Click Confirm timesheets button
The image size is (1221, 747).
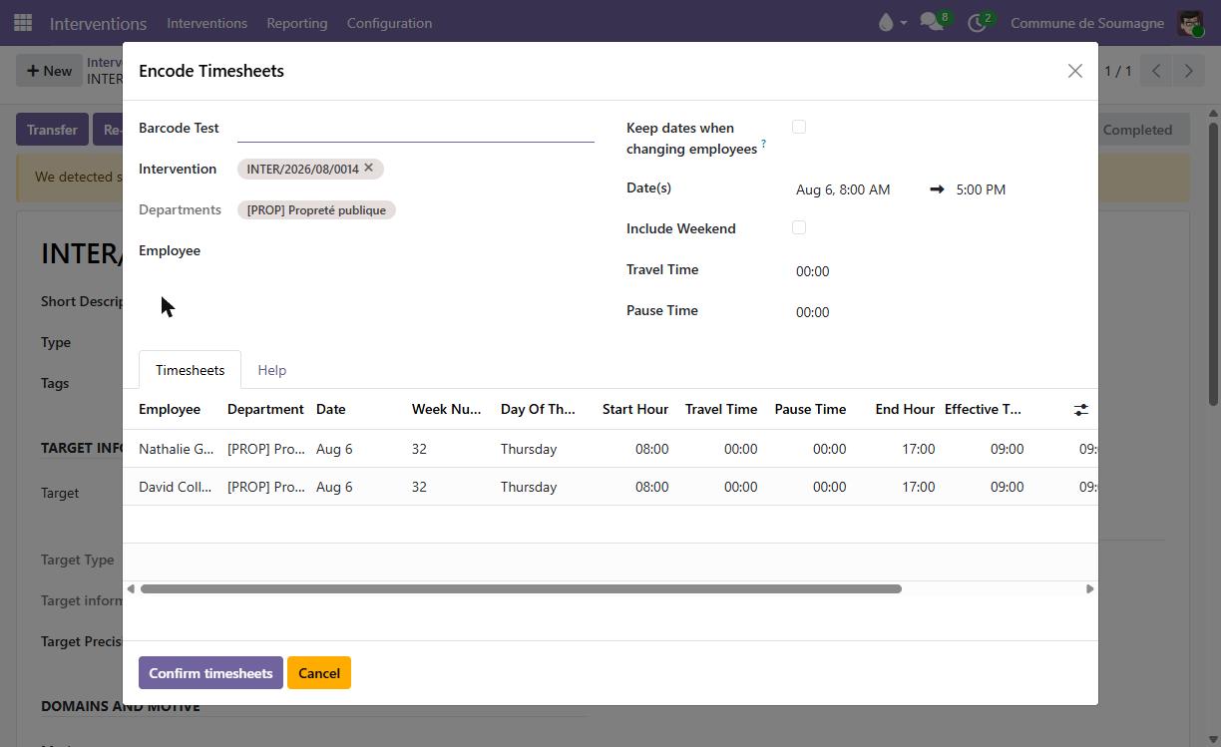coord(210,673)
